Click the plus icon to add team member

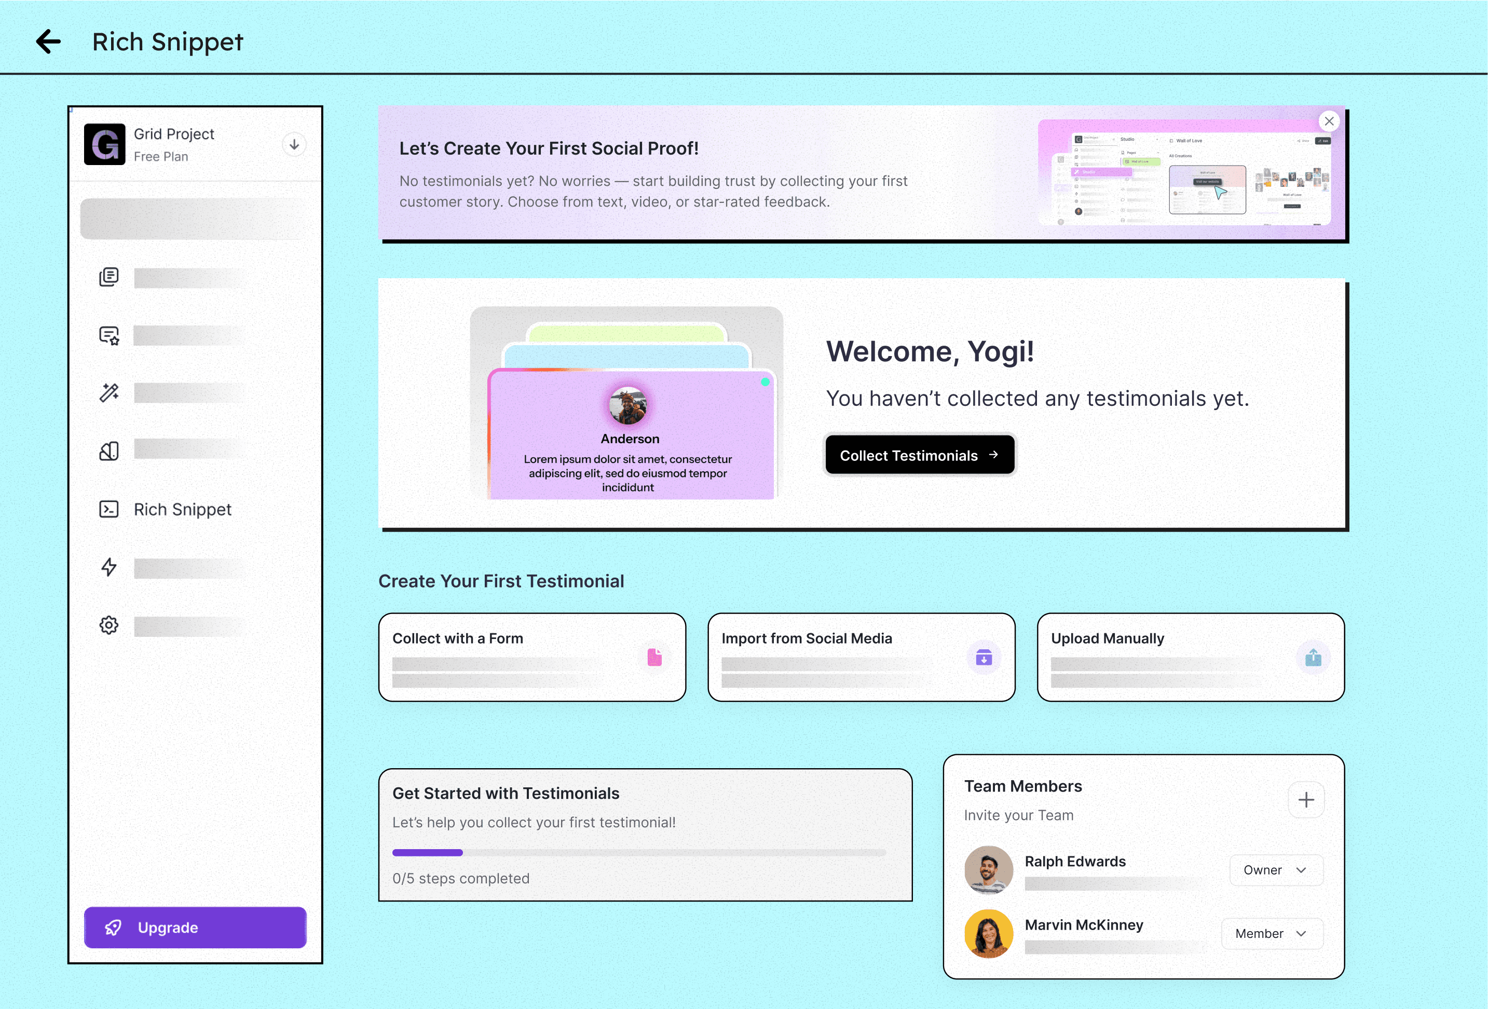click(x=1305, y=800)
